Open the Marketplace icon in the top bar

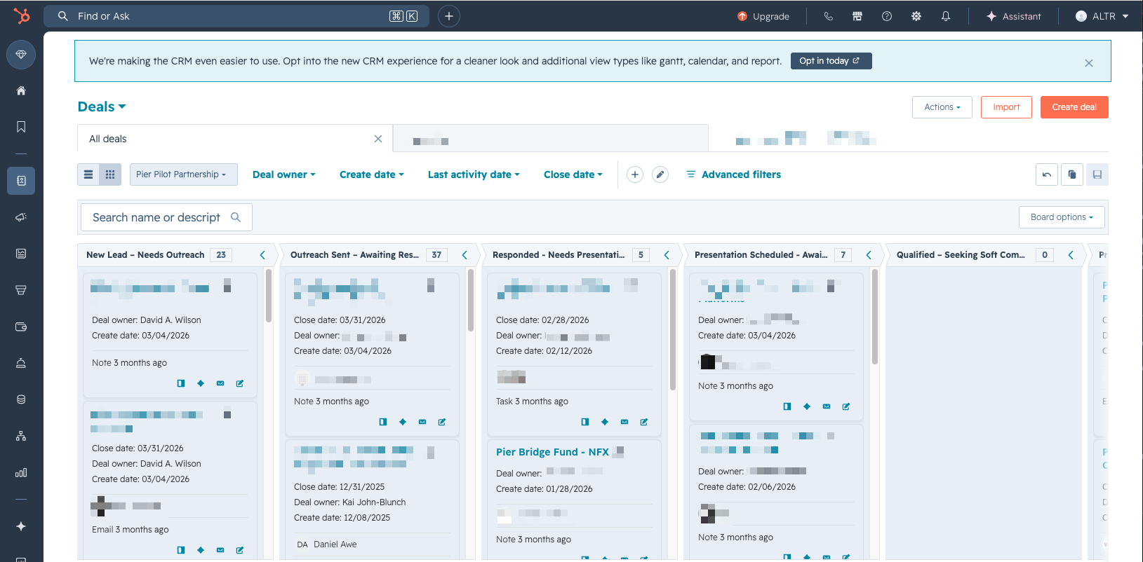pos(857,16)
